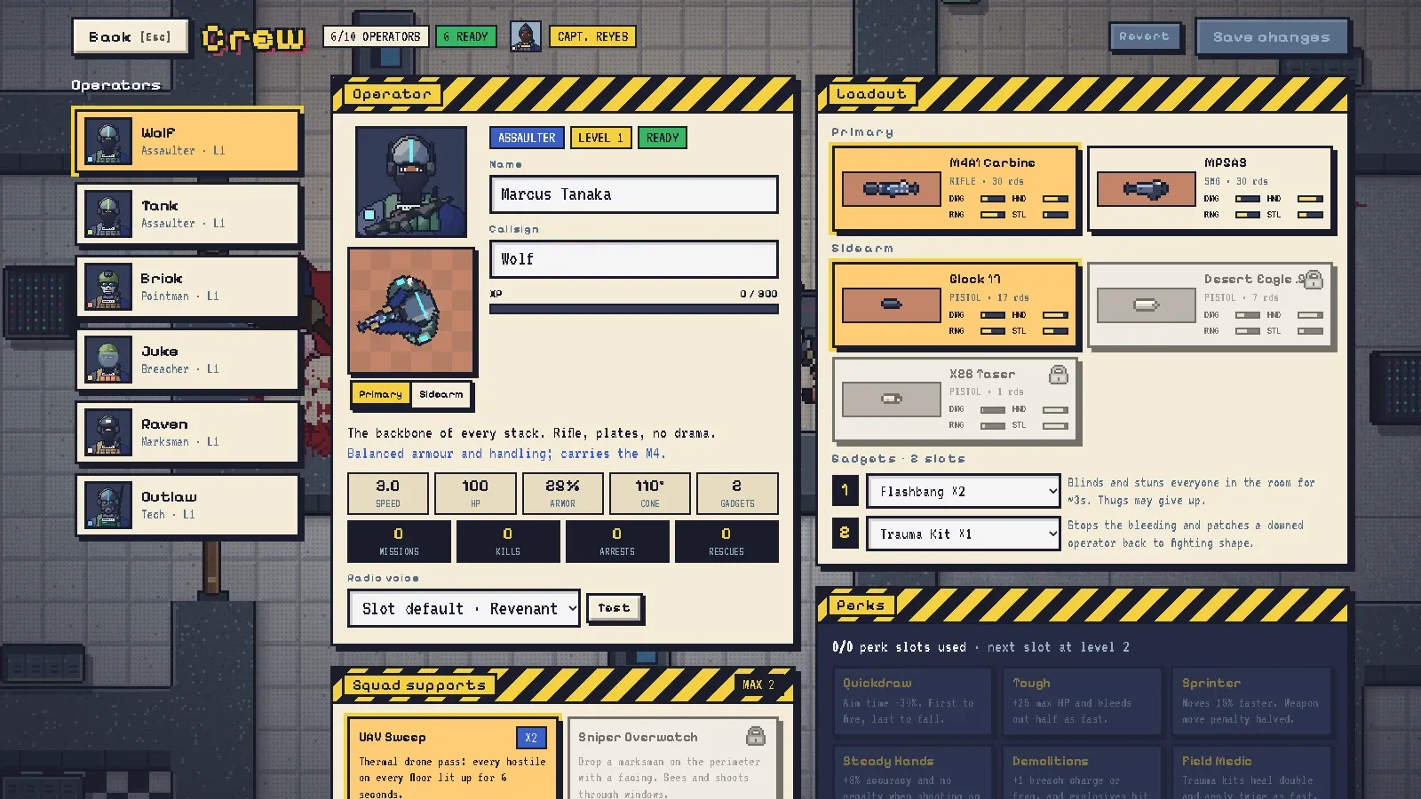Screen dimensions: 1421x799
Task: Click large operator portrait image
Action: (x=411, y=182)
